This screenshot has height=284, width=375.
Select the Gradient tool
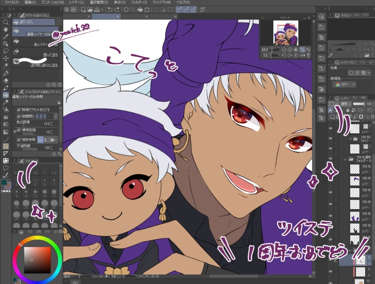(x=6, y=132)
